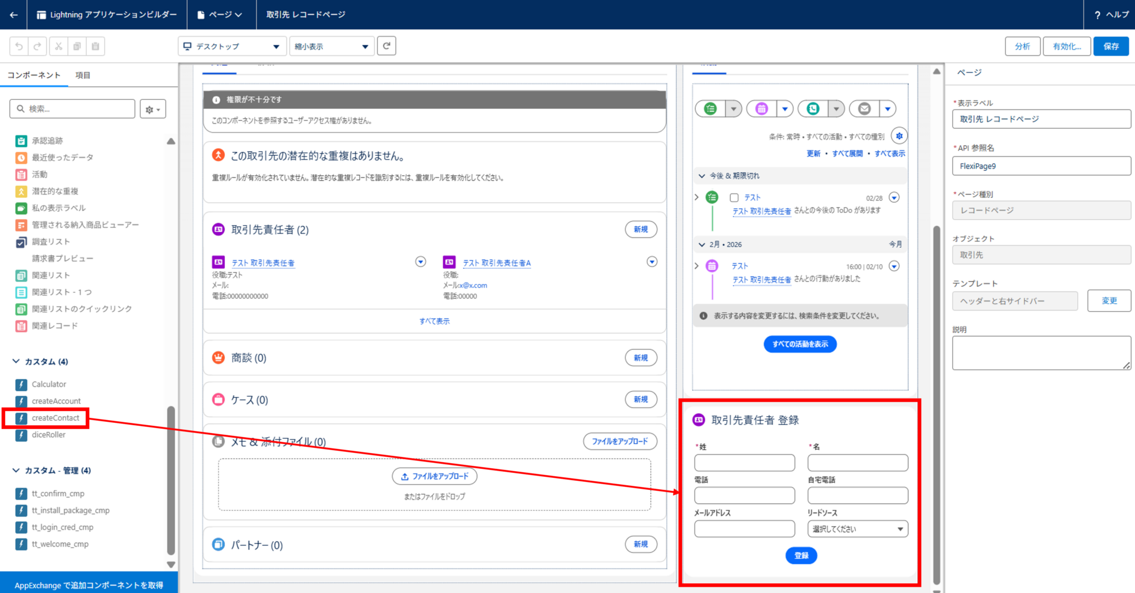Click the canvas vertical scrollbar
Screen dimensions: 1135x593
click(x=936, y=397)
